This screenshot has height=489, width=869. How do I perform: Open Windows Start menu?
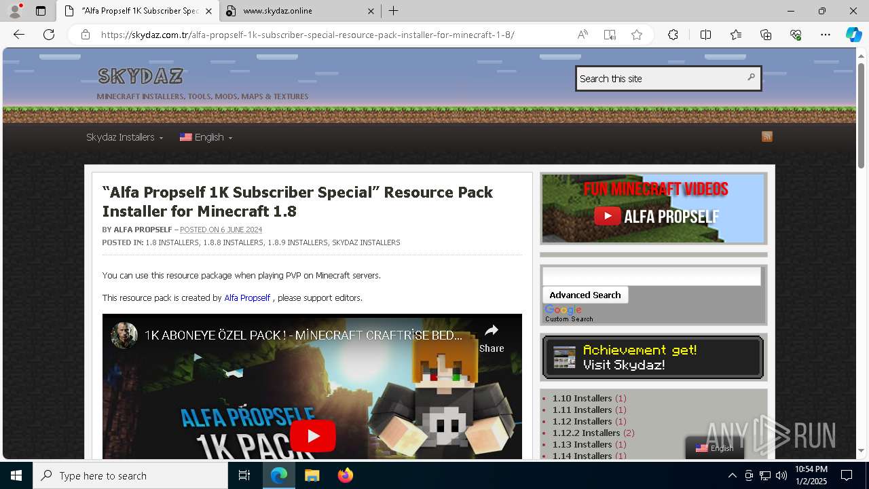click(16, 475)
